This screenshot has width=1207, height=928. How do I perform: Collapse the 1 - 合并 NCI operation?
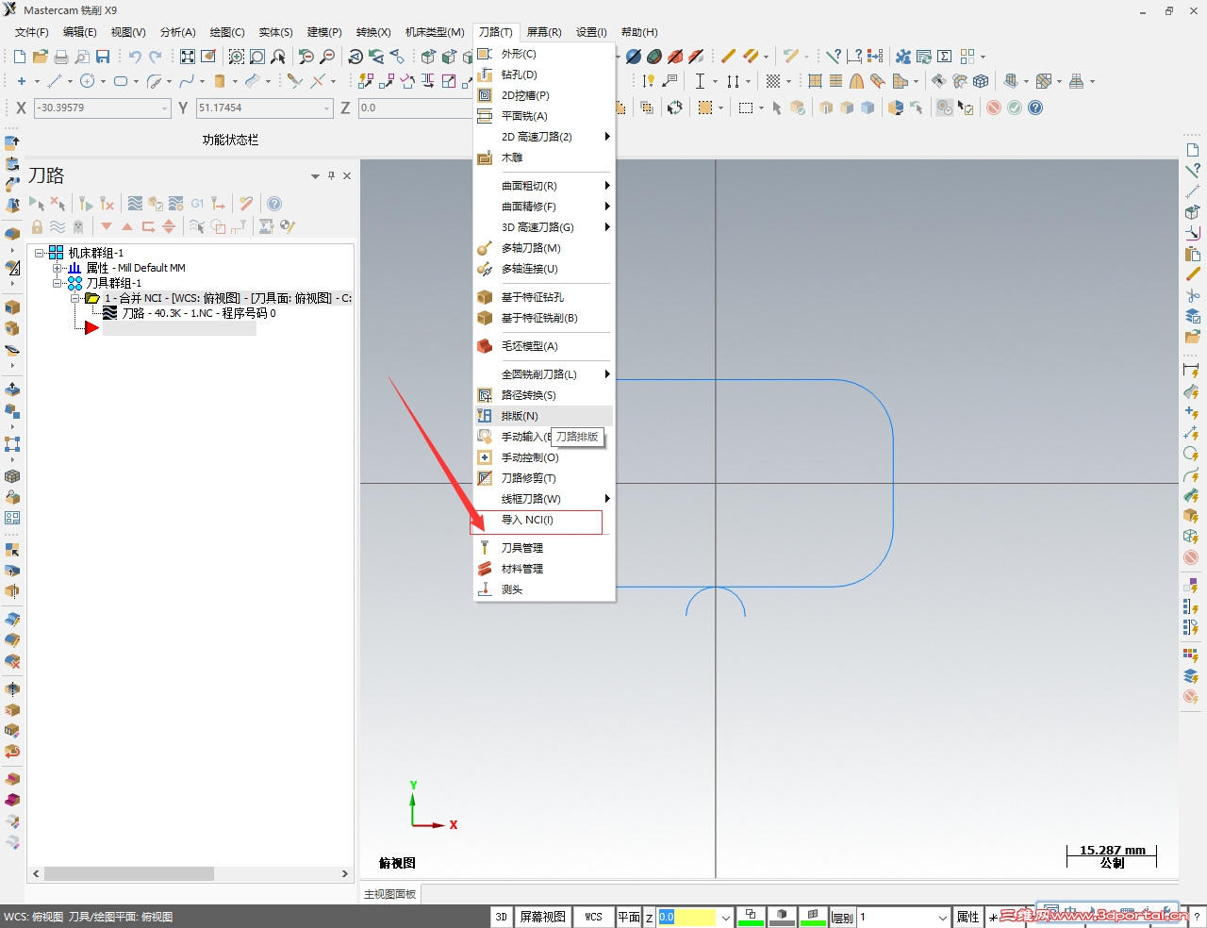coord(75,298)
